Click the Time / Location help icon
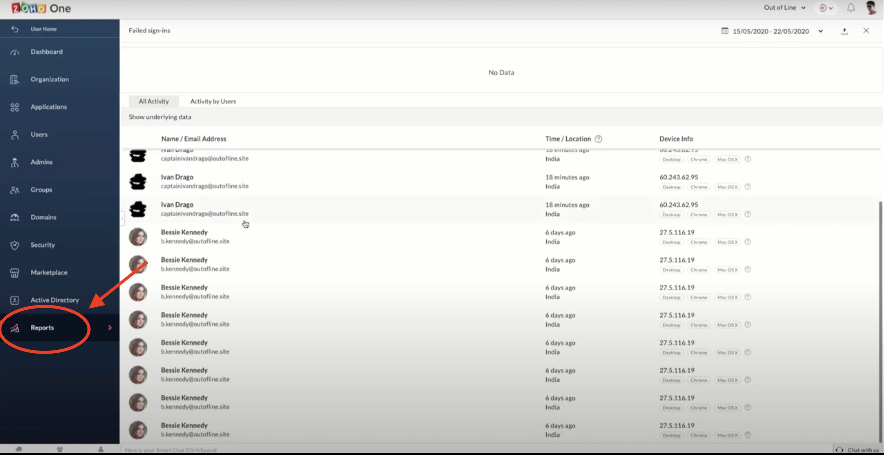This screenshot has height=455, width=884. pyautogui.click(x=598, y=139)
